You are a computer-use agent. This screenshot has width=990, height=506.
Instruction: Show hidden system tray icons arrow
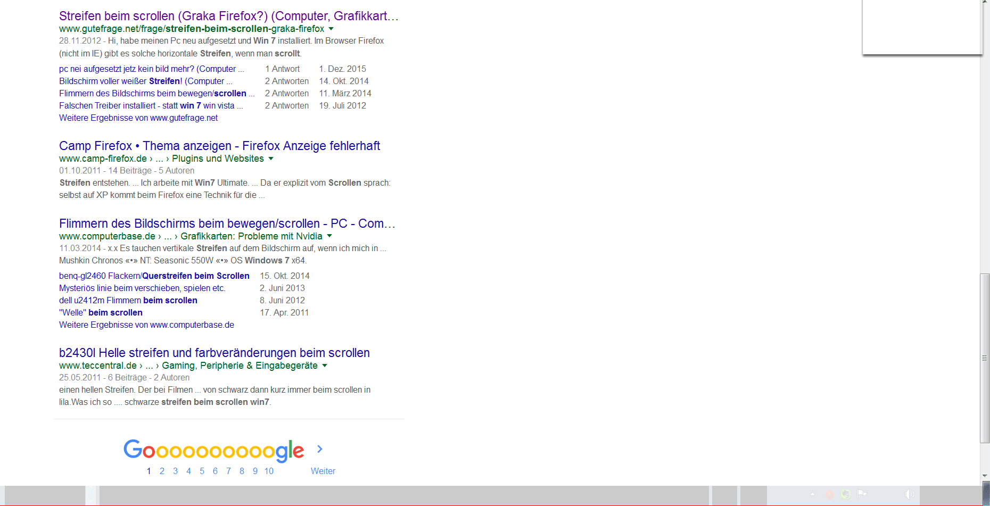[812, 494]
